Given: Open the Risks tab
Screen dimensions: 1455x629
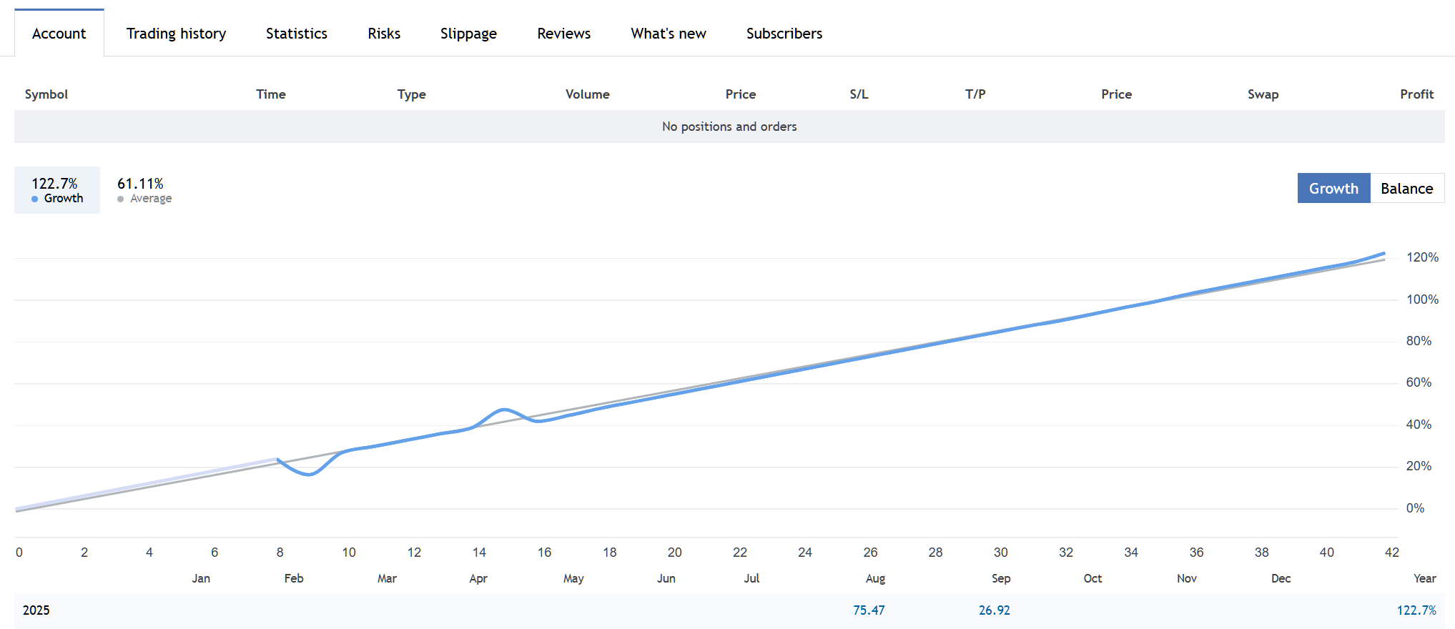Looking at the screenshot, I should [x=384, y=34].
